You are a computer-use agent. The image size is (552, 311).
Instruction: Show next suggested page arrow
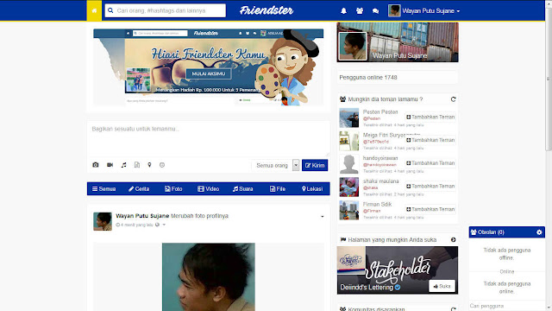coord(453,240)
